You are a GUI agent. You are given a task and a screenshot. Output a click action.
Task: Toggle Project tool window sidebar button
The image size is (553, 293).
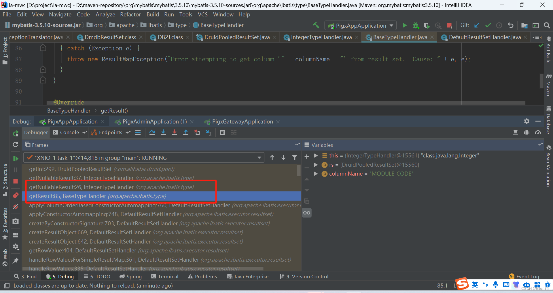[5, 51]
